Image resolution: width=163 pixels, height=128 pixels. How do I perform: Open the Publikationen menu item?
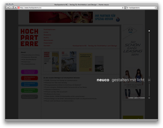click(49, 29)
